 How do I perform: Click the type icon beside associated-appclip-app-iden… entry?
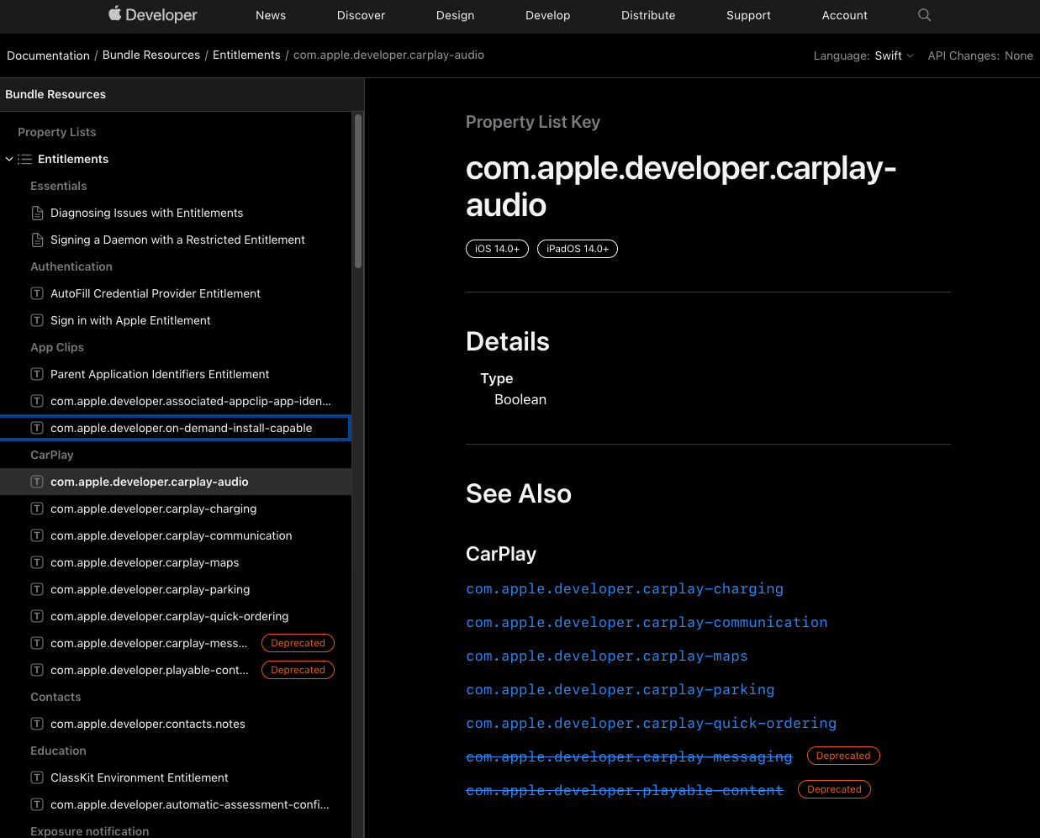[x=37, y=401]
